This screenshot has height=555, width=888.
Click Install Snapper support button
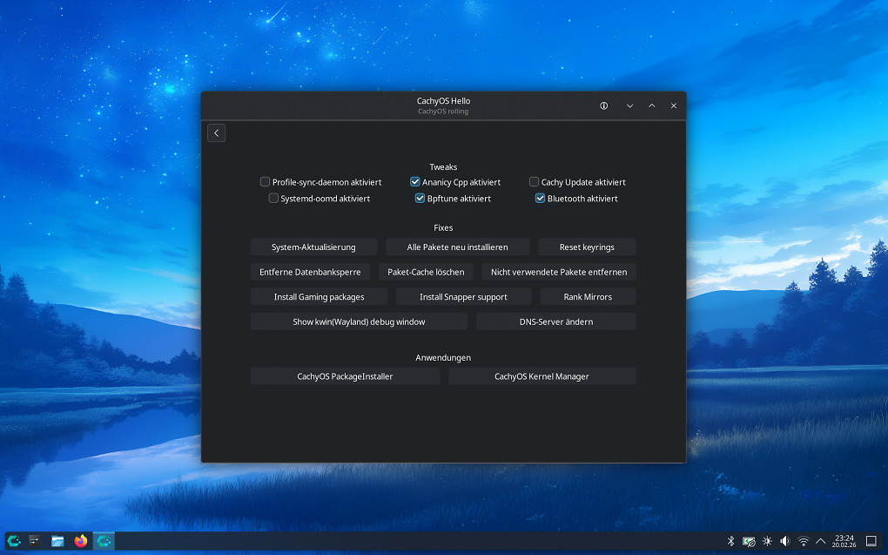(x=464, y=297)
